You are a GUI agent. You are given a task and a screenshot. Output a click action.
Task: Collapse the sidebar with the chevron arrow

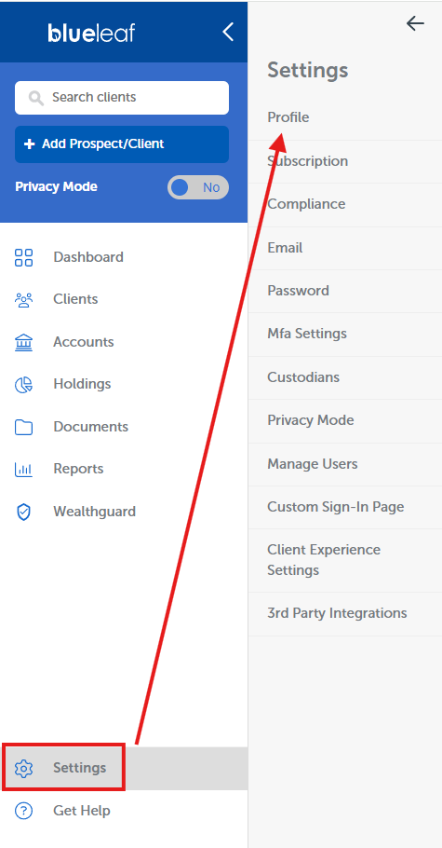(x=228, y=32)
